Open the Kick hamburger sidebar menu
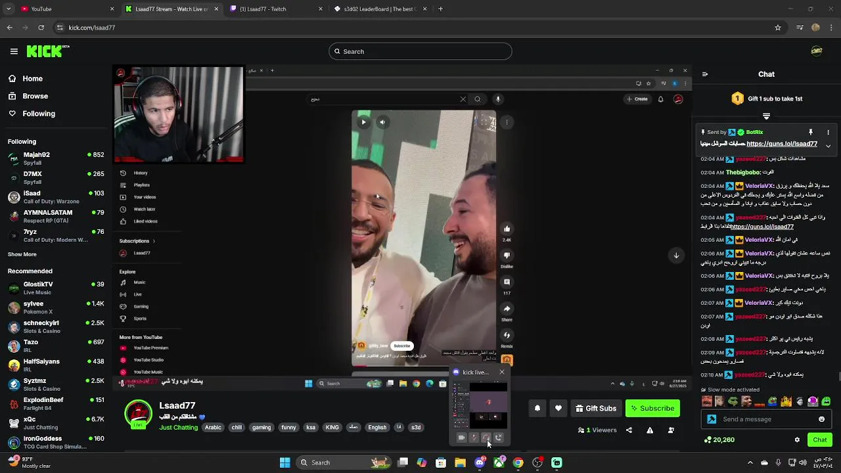The image size is (841, 473). [14, 51]
